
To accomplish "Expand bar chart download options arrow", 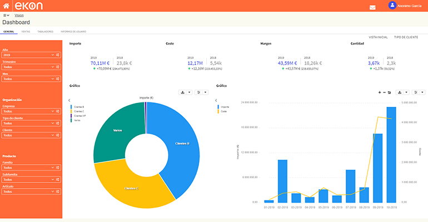I will (x=406, y=92).
